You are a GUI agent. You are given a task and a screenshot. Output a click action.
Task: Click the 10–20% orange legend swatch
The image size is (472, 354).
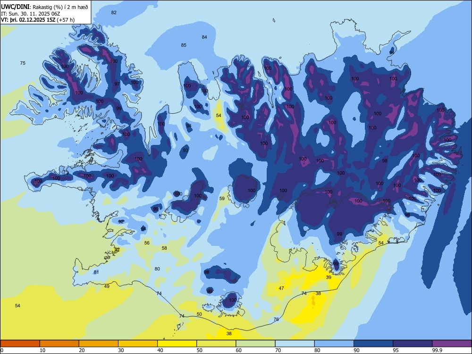coord(59,344)
